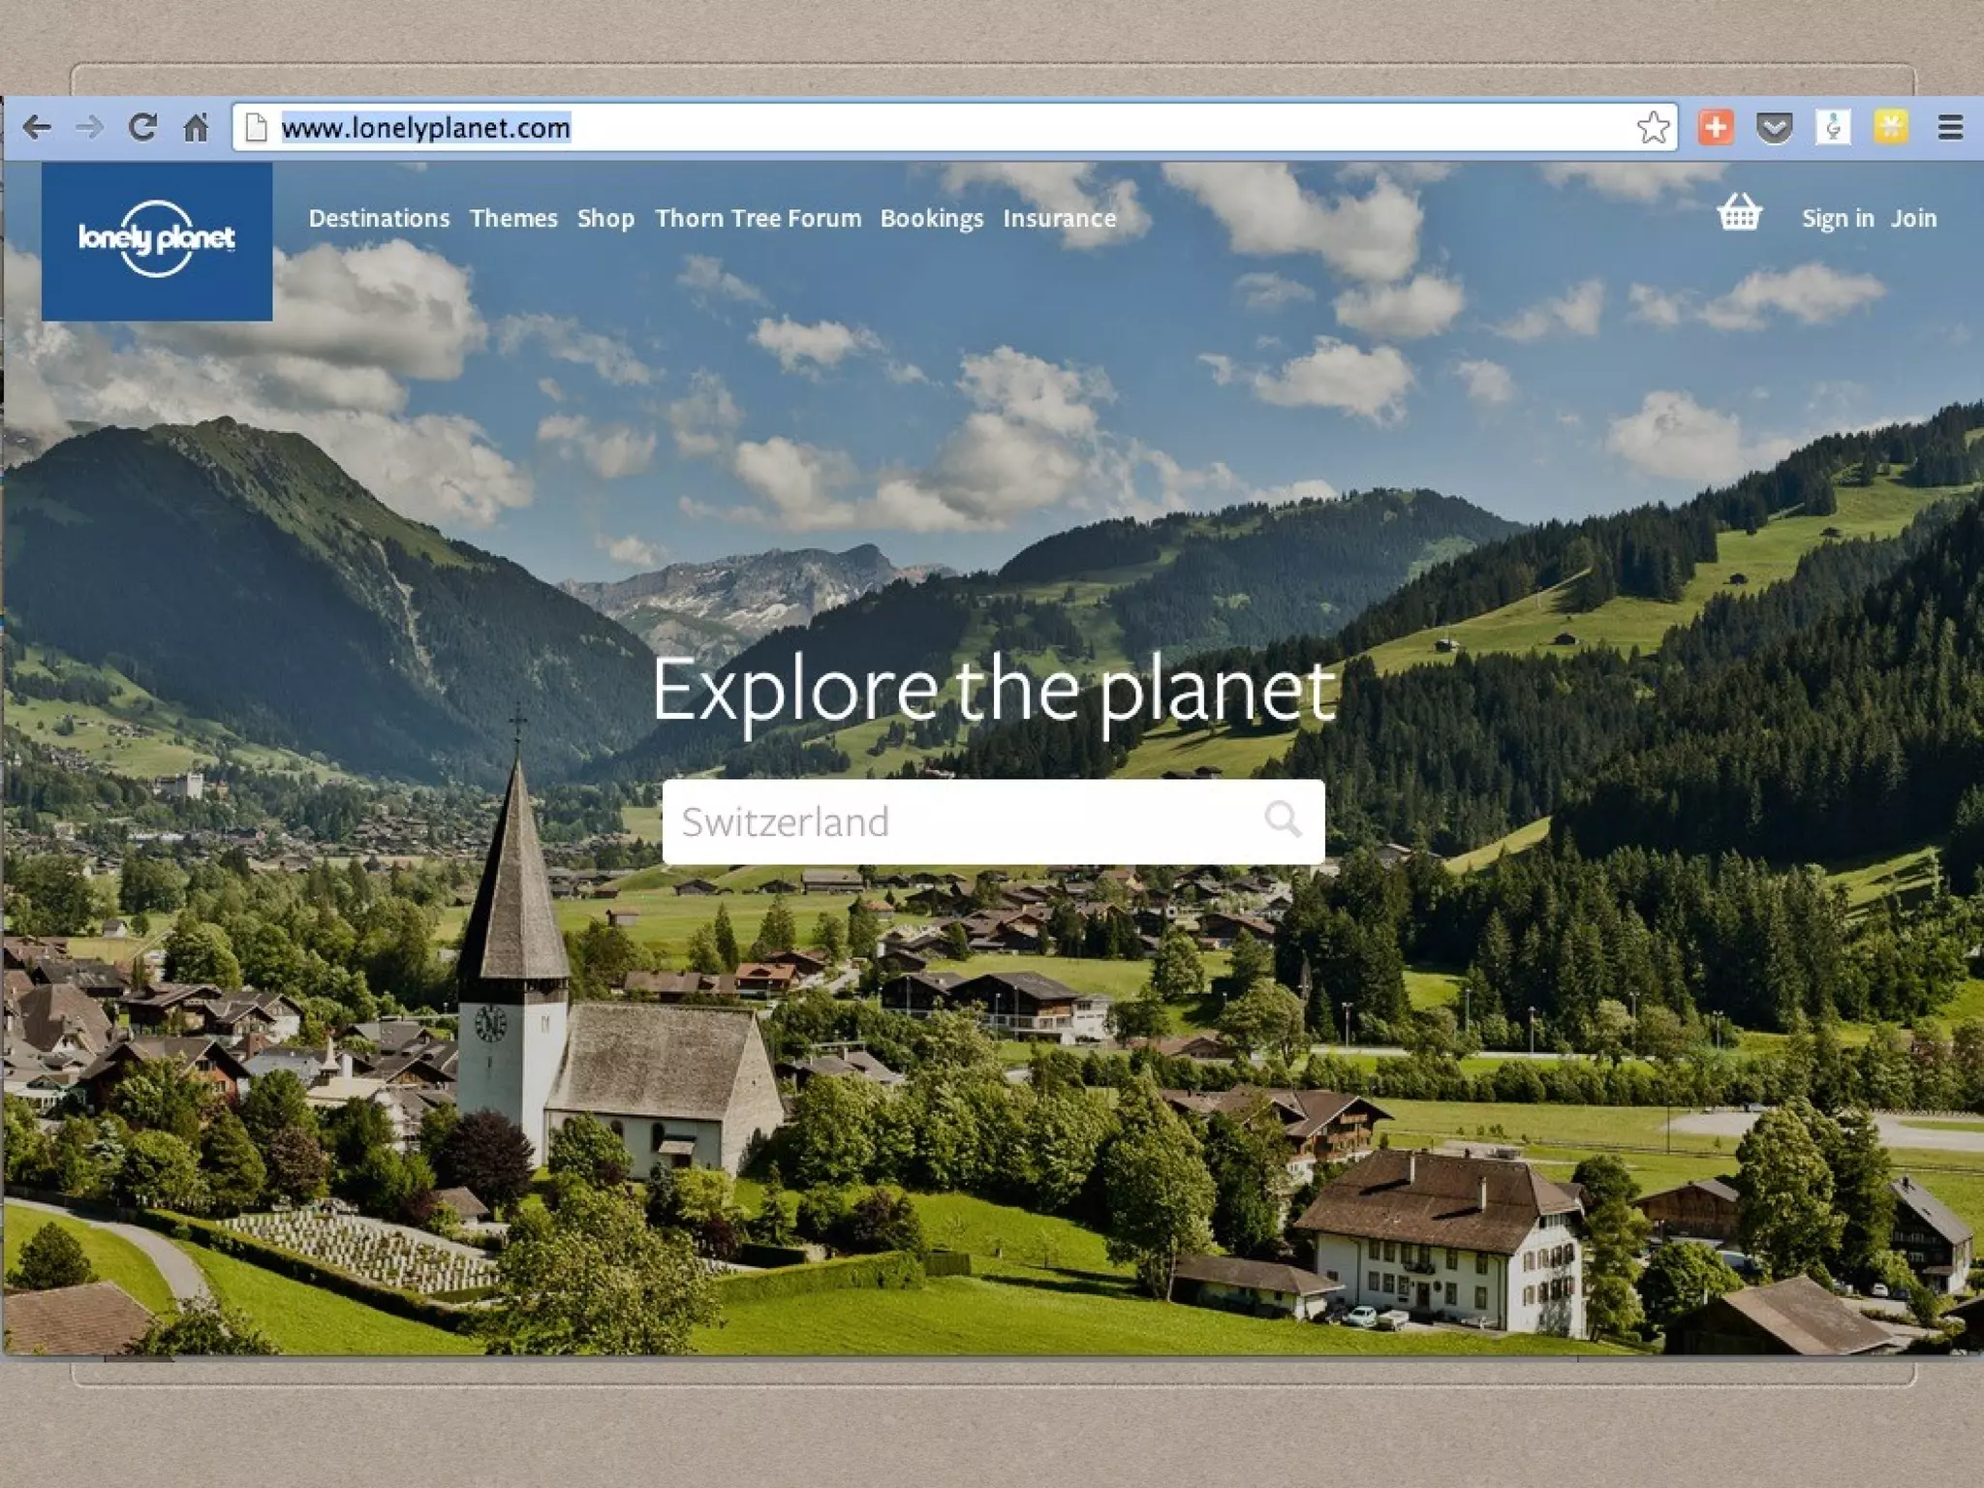This screenshot has width=1984, height=1488.
Task: Click the Join link
Action: coord(1913,219)
